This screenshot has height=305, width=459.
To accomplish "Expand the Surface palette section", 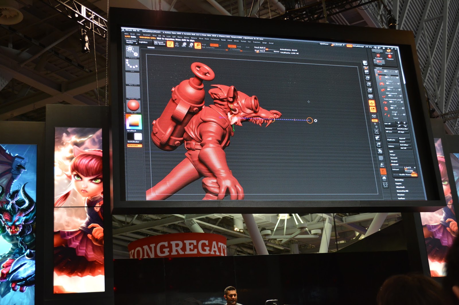I will (x=401, y=198).
